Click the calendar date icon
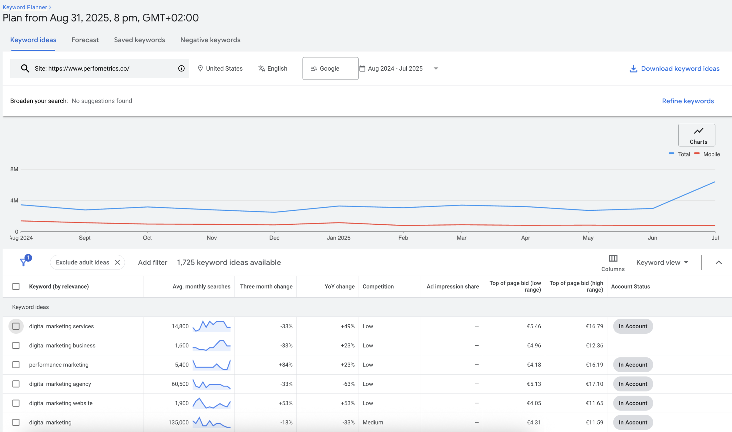Image resolution: width=732 pixels, height=432 pixels. pos(362,68)
